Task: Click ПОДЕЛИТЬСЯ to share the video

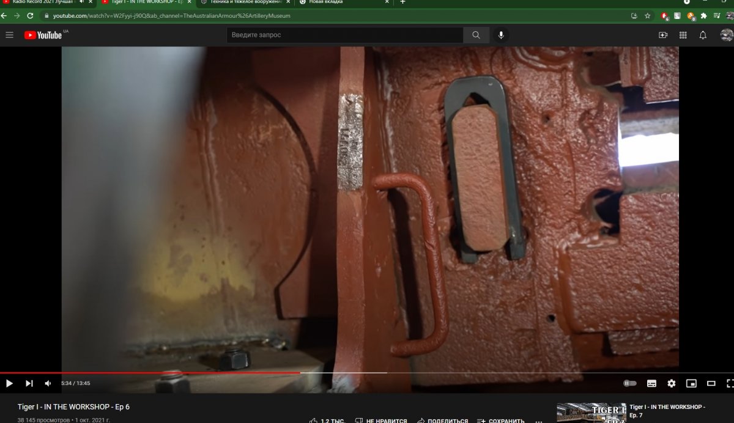Action: tap(442, 421)
